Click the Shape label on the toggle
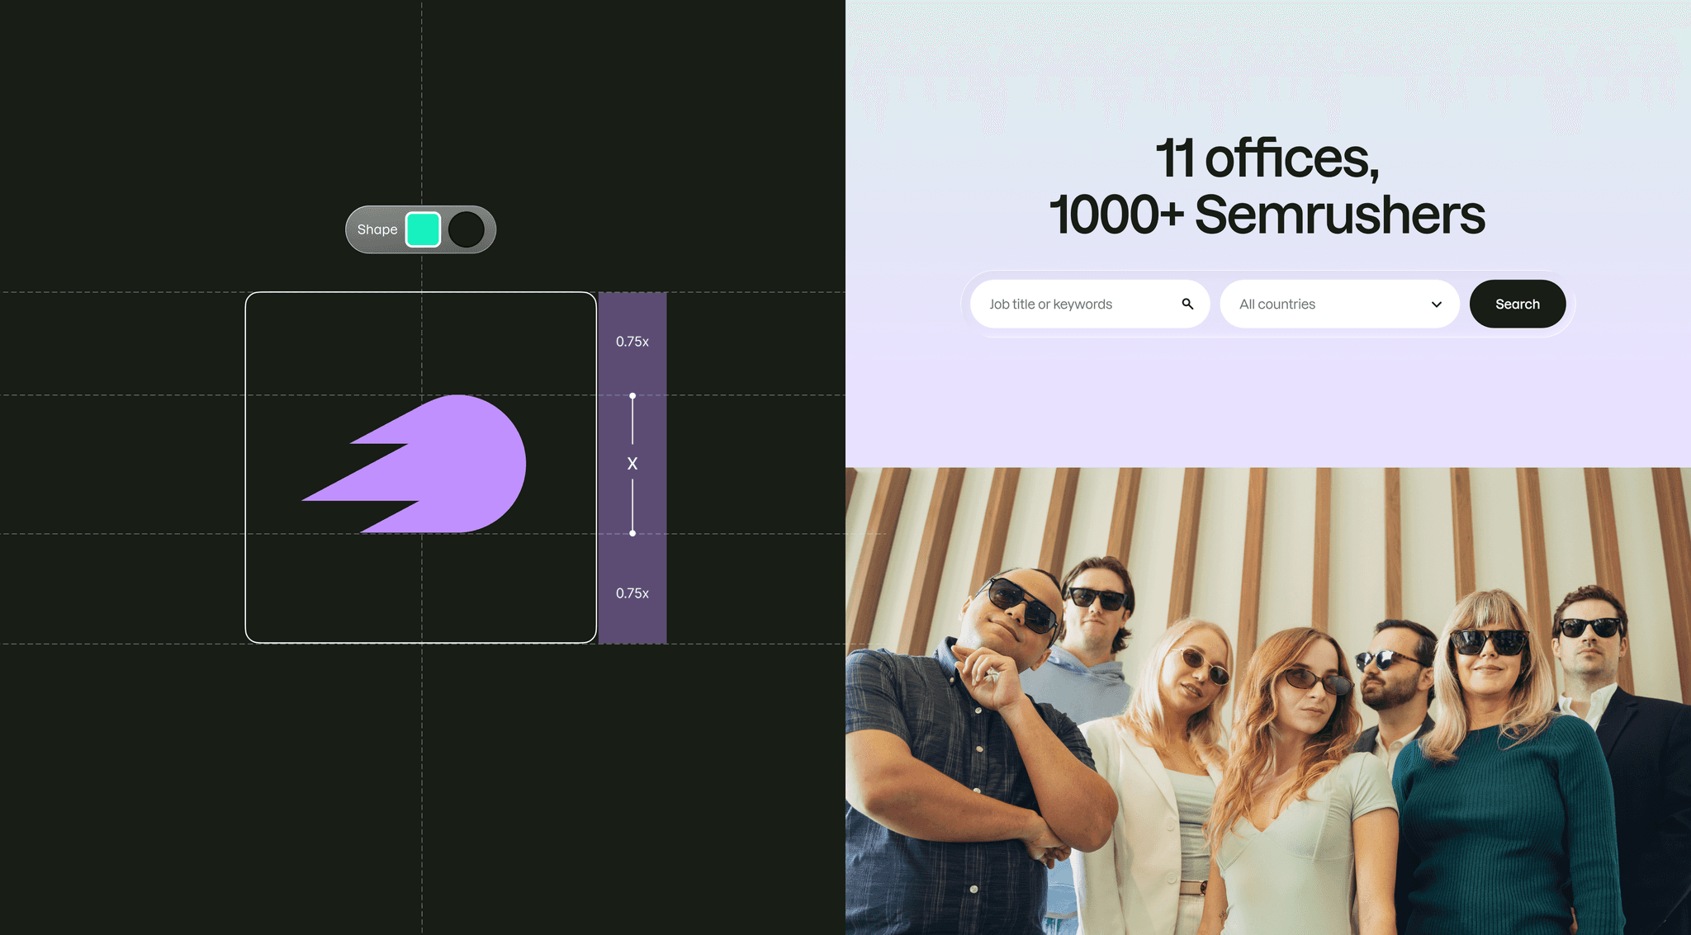1691x935 pixels. coord(377,229)
